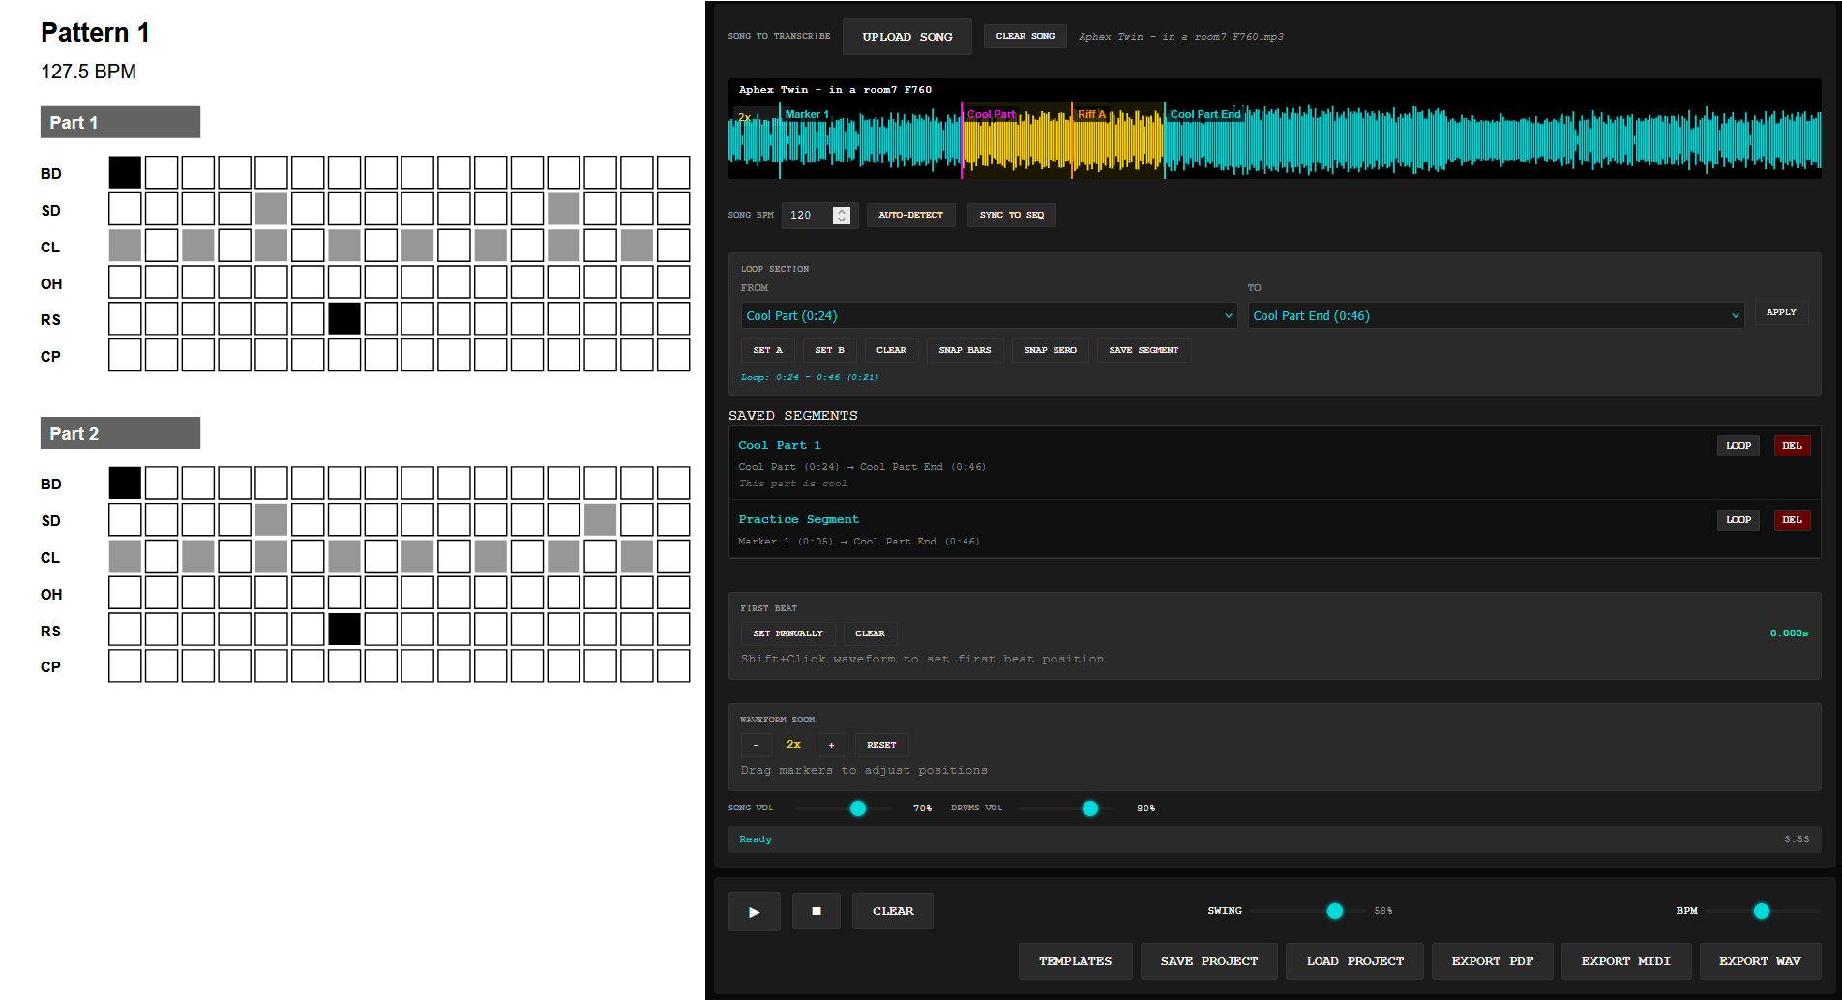Screen dimensions: 1842x1000
Task: Click Save Segment button
Action: pos(1144,350)
